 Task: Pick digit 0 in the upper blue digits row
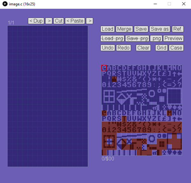[x=104, y=85]
